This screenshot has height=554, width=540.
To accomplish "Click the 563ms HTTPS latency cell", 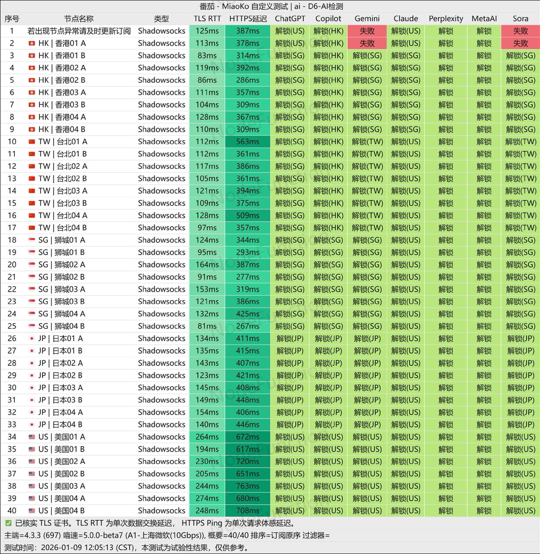I will pos(248,142).
